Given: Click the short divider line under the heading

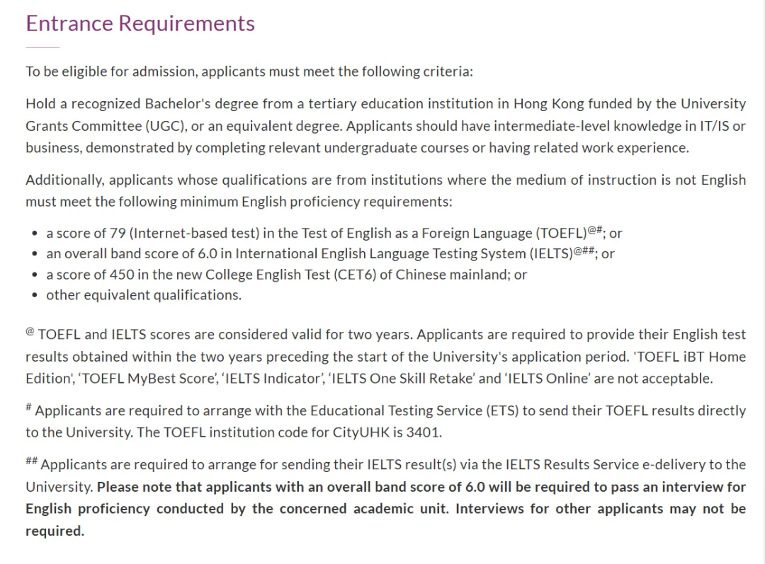Looking at the screenshot, I should (x=42, y=47).
